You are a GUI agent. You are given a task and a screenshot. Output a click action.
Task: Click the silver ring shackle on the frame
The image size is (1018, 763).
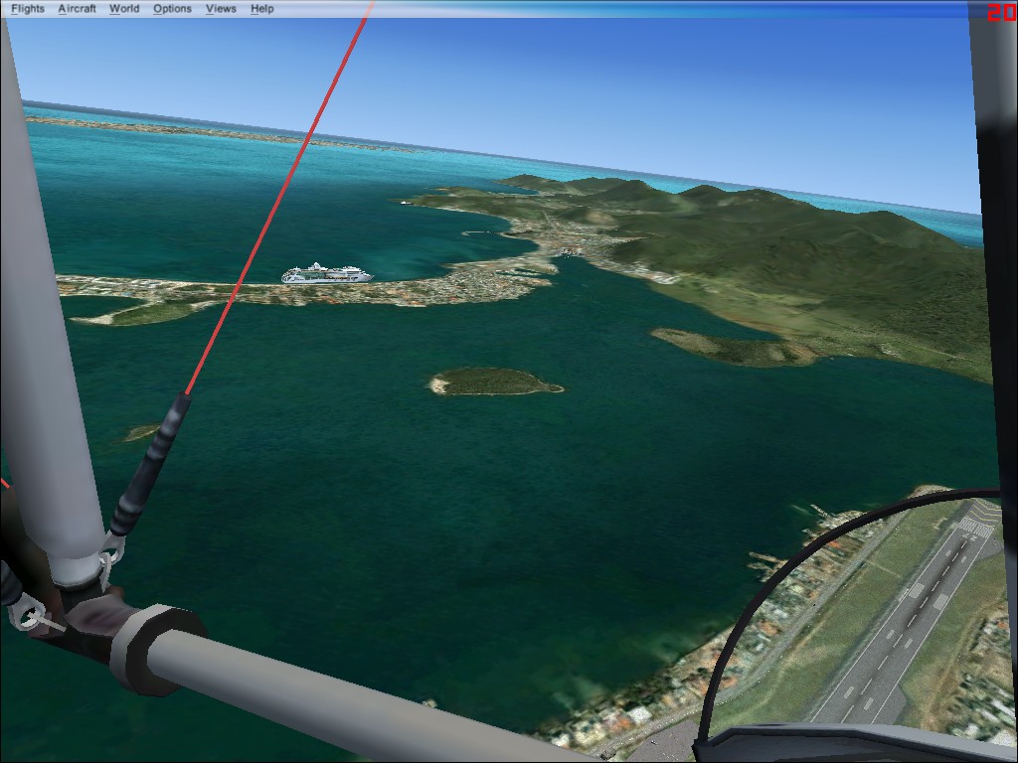point(29,616)
